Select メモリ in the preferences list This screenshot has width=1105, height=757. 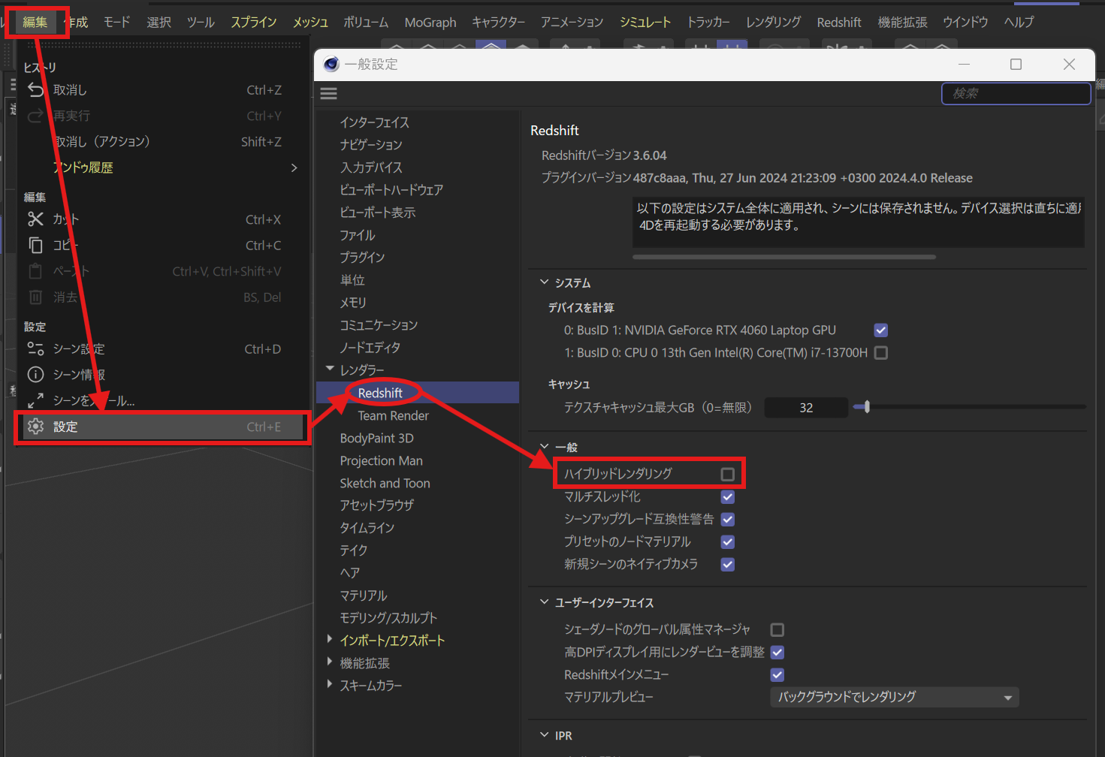click(353, 303)
